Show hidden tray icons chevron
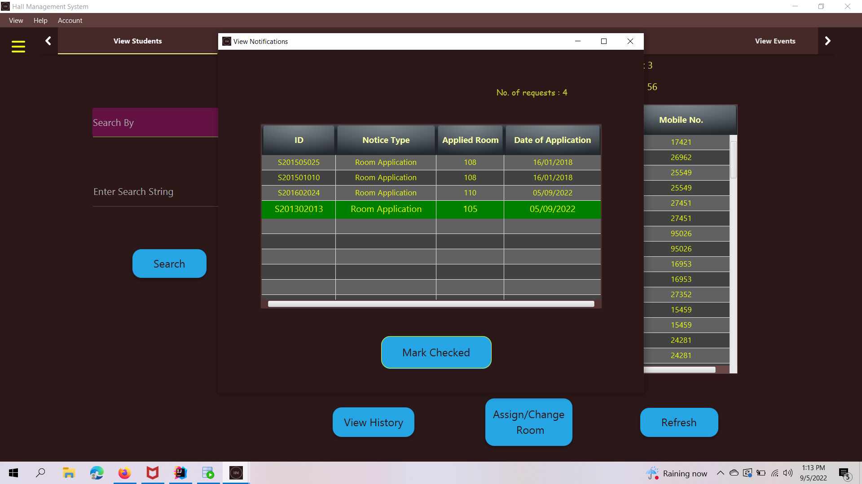 coord(720,473)
